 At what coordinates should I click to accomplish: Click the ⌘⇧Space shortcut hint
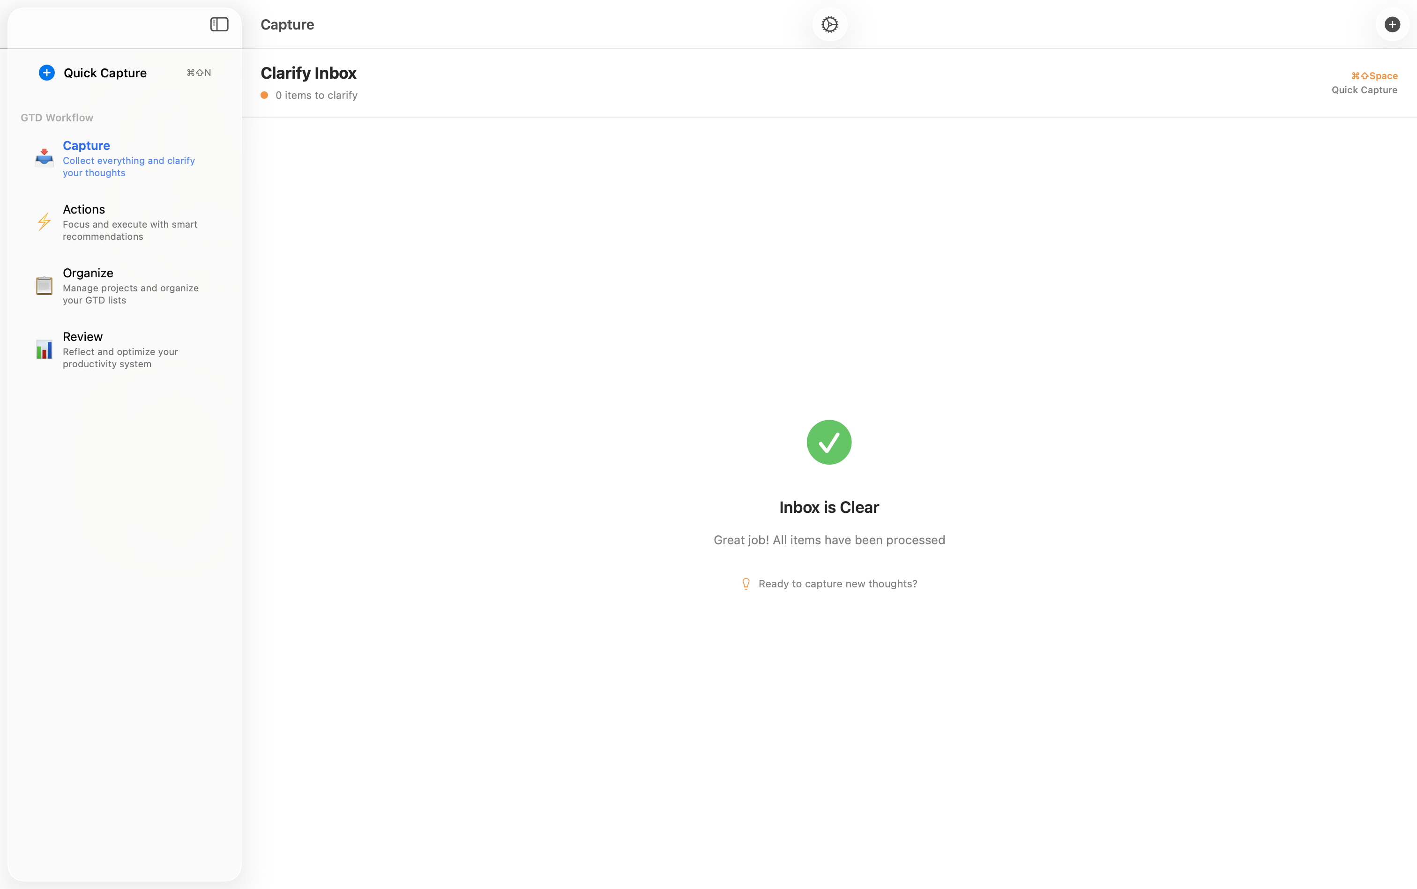tap(1374, 75)
